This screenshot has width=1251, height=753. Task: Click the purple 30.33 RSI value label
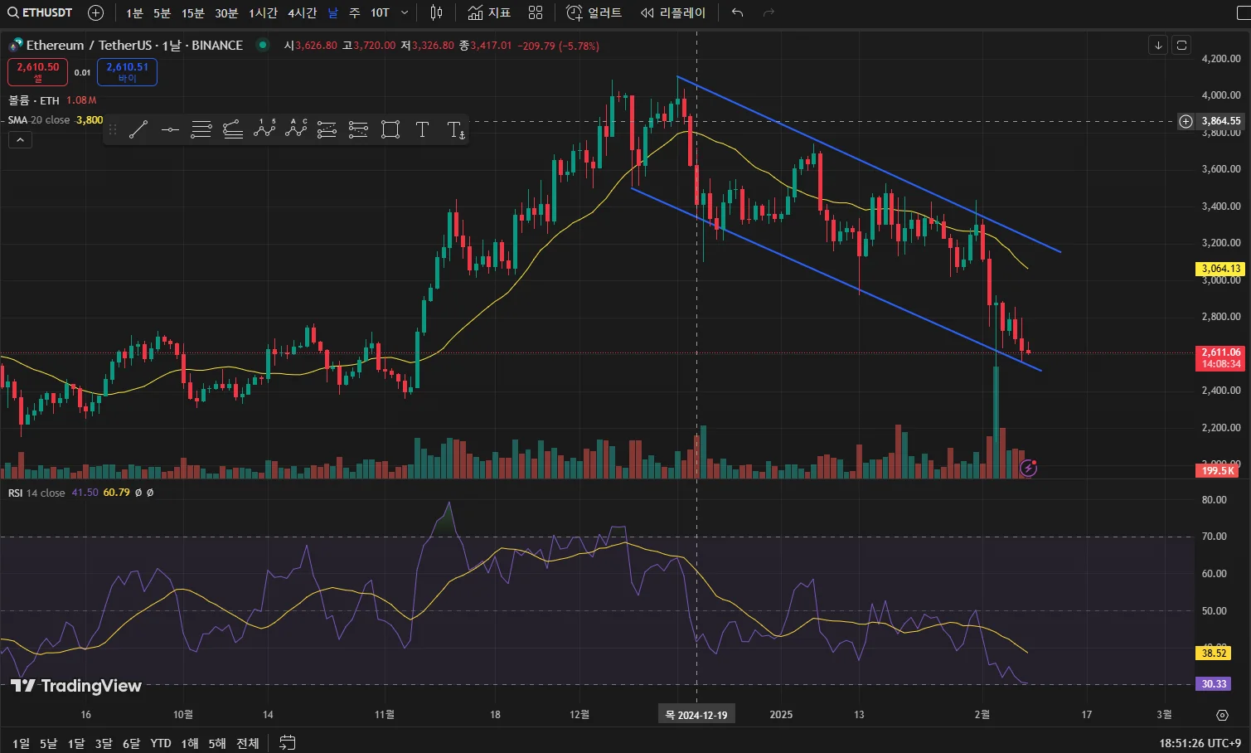pos(1214,684)
